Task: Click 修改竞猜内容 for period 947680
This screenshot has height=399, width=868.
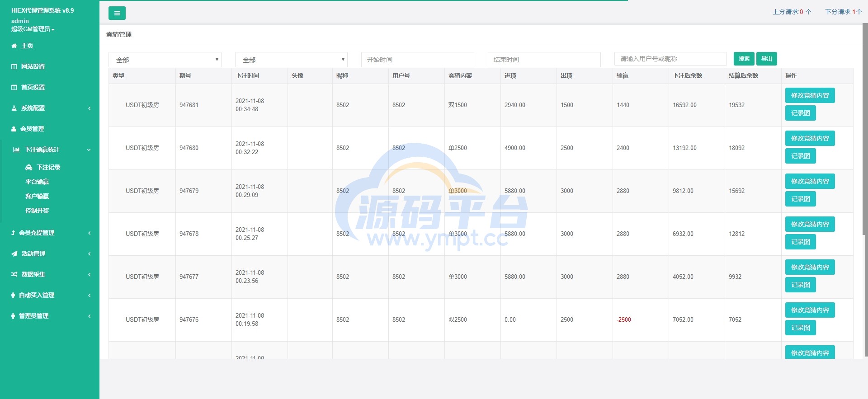Action: (810, 138)
